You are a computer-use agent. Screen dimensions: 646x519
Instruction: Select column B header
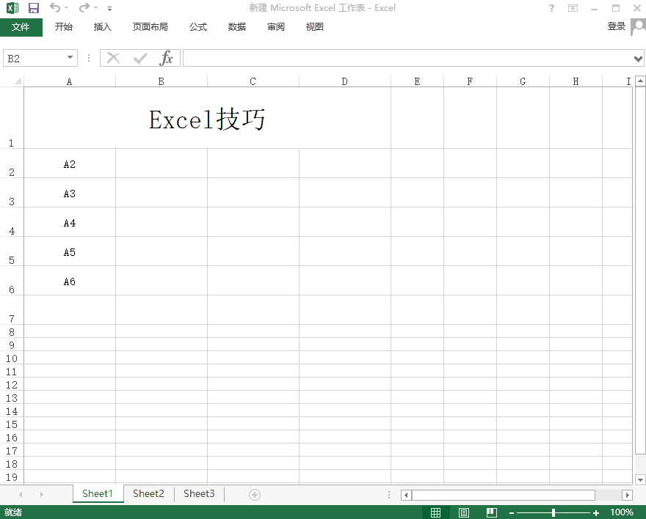(x=161, y=81)
